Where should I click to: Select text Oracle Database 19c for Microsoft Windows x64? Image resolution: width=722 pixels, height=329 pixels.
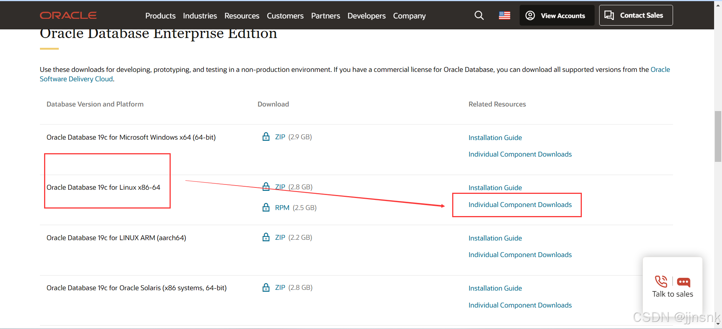point(131,137)
